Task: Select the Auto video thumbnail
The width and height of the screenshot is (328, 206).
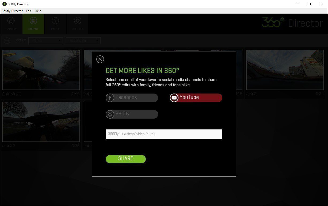Action: pyautogui.click(x=41, y=70)
